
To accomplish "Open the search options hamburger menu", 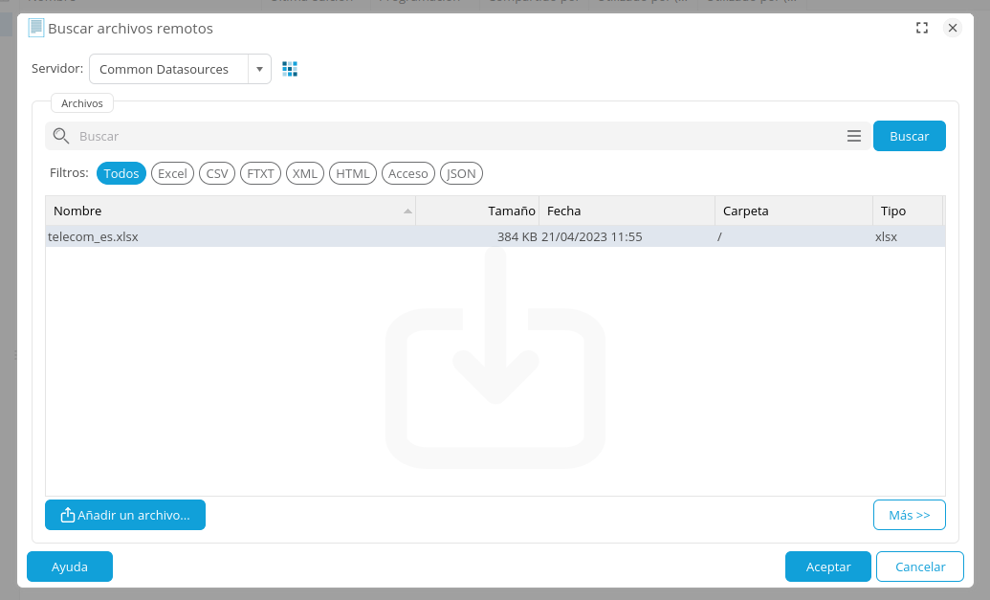I will click(854, 136).
